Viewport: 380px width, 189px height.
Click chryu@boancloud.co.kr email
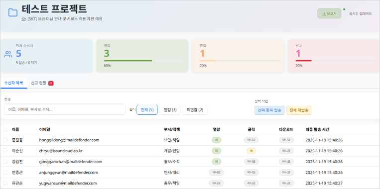click(x=61, y=151)
